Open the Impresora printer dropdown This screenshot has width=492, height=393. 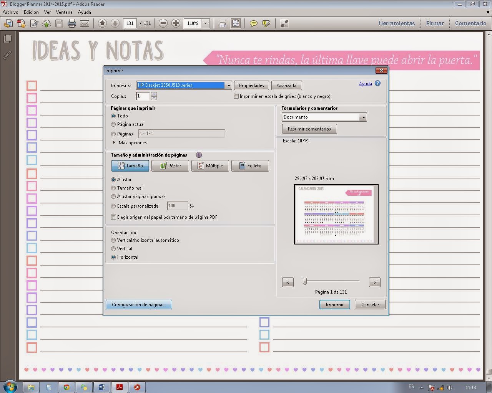(x=229, y=86)
